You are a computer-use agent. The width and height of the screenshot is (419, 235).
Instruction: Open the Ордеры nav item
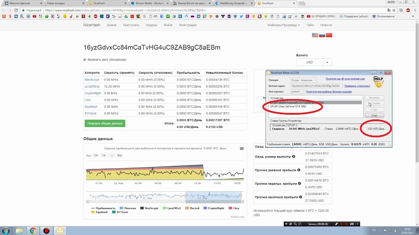click(152, 25)
